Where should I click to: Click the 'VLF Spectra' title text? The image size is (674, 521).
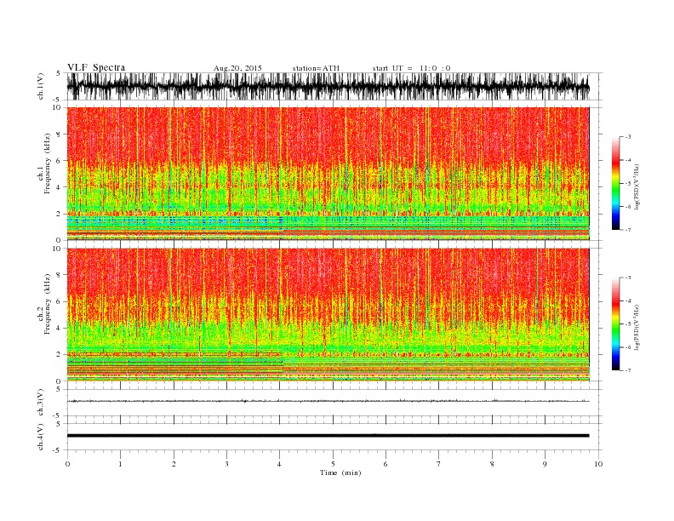tap(96, 67)
